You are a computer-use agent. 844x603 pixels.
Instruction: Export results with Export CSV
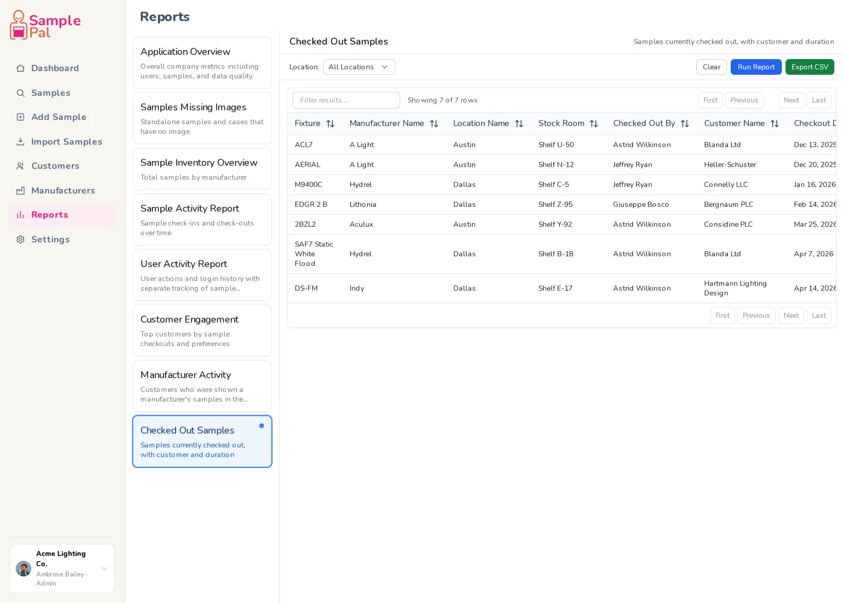[x=810, y=67]
